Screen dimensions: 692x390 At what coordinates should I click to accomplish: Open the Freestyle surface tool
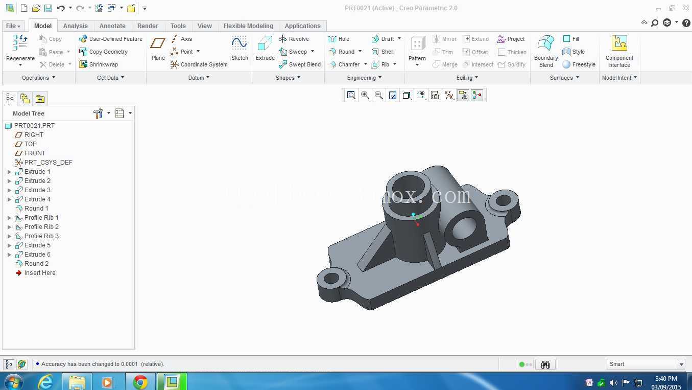pos(579,64)
